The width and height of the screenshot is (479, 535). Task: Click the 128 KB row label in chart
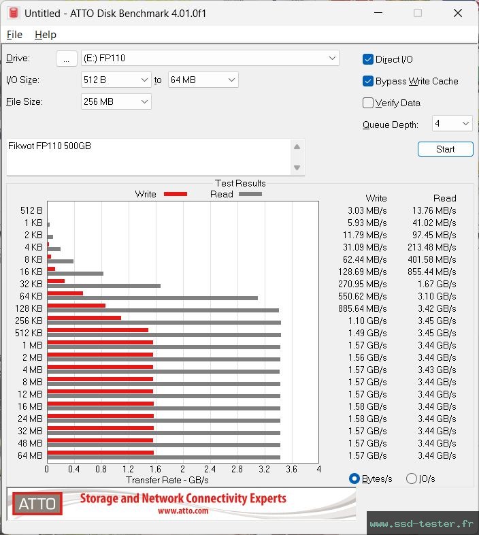(x=29, y=308)
